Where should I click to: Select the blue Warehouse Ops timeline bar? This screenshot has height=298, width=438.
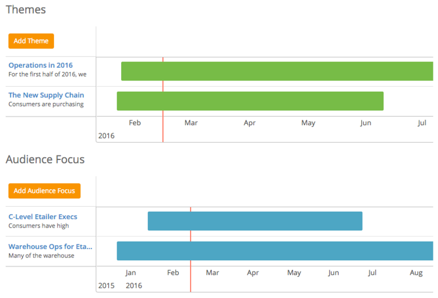[x=275, y=251]
